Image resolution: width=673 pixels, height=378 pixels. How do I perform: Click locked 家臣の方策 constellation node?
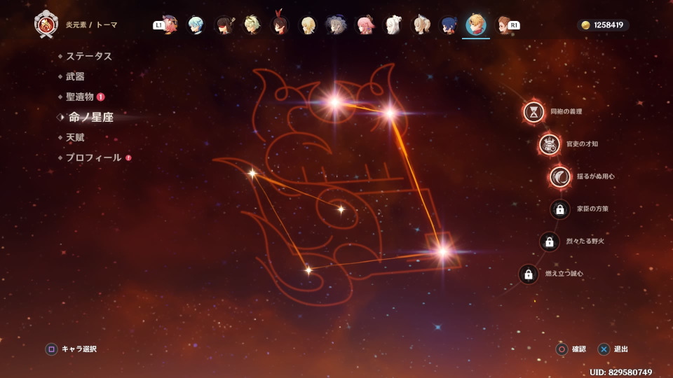pos(559,209)
